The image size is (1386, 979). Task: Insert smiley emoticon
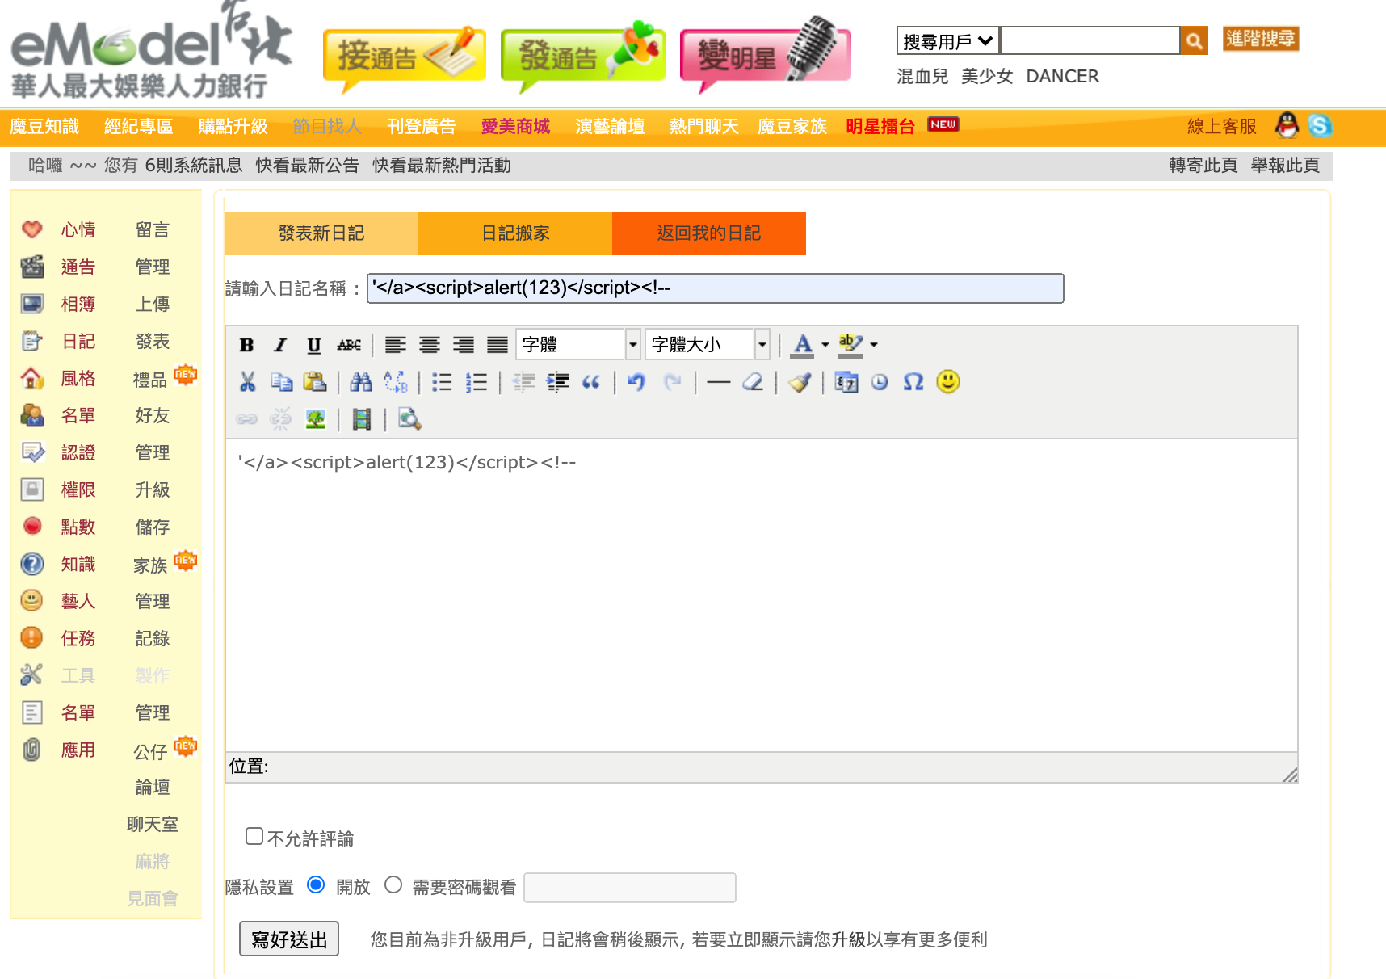coord(948,381)
